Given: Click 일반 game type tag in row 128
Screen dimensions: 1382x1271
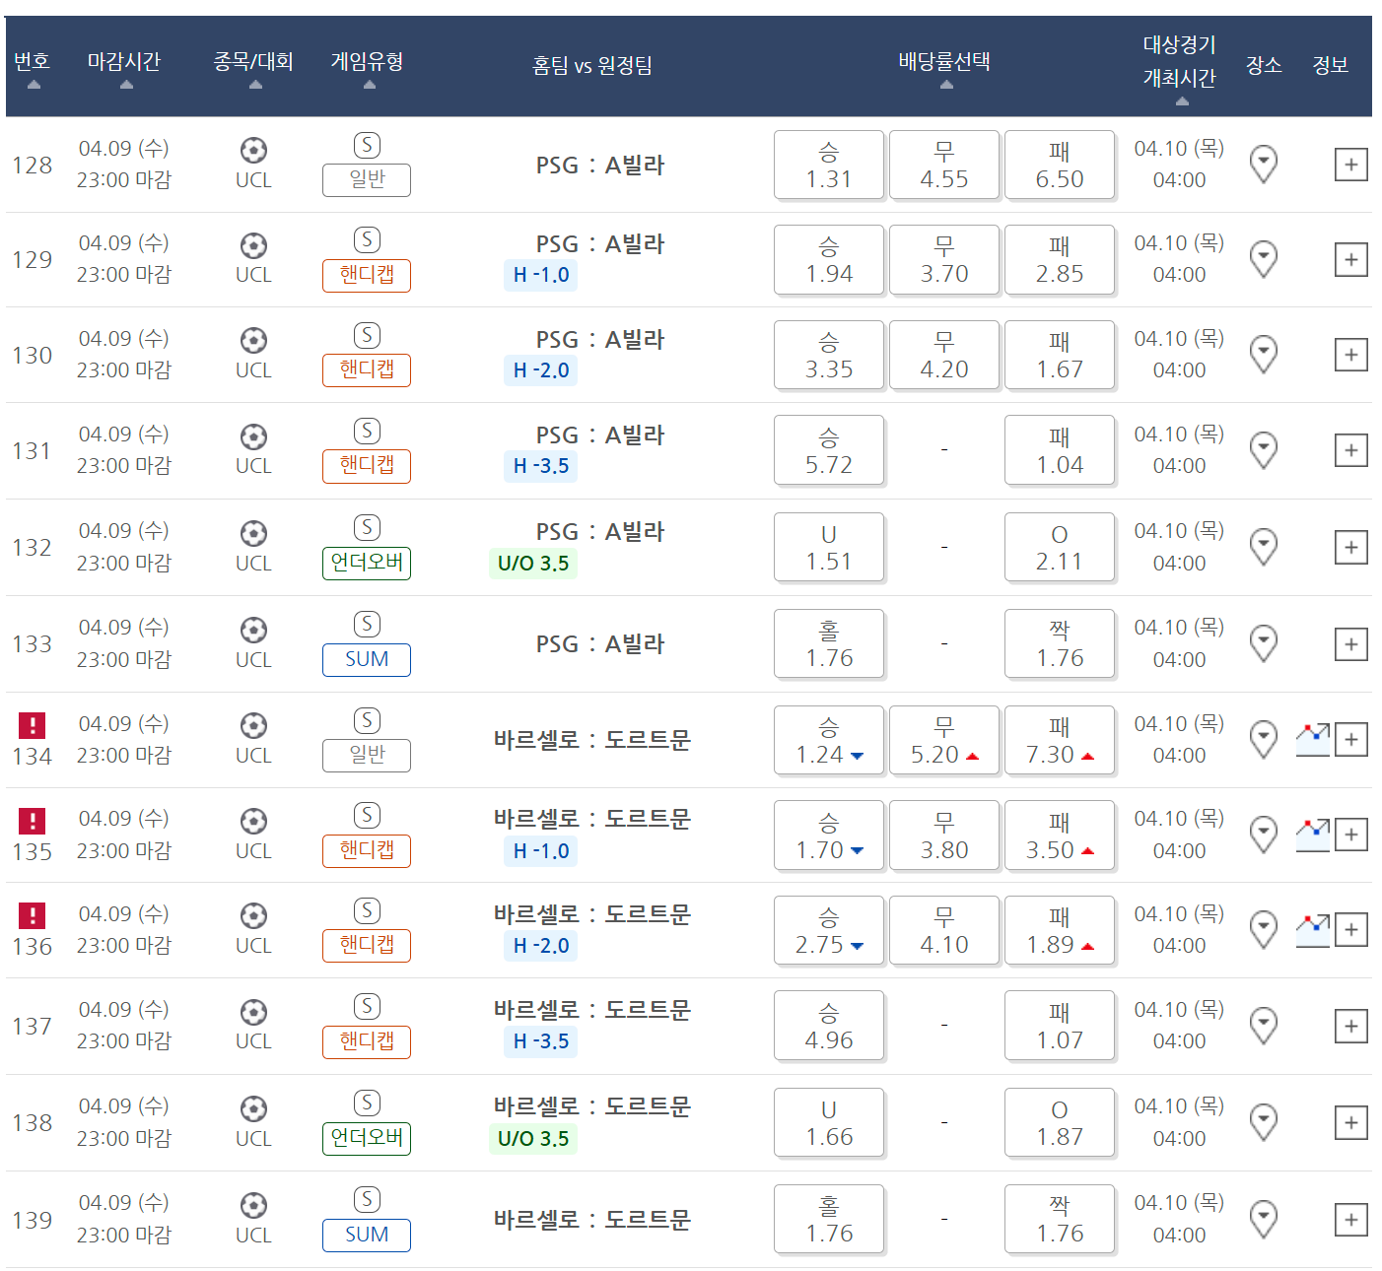Looking at the screenshot, I should pos(367,179).
